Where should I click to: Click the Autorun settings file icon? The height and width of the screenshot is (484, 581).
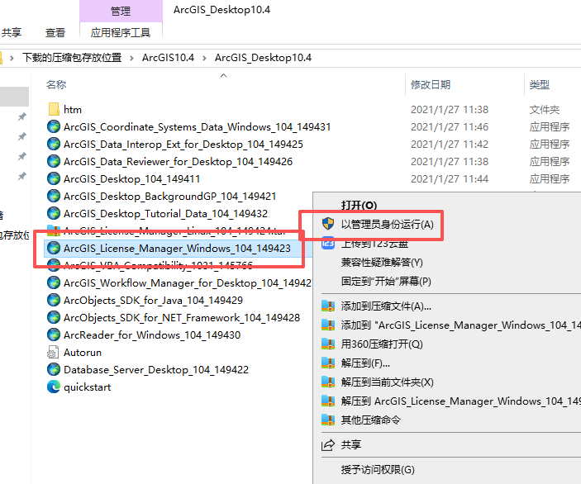click(53, 352)
